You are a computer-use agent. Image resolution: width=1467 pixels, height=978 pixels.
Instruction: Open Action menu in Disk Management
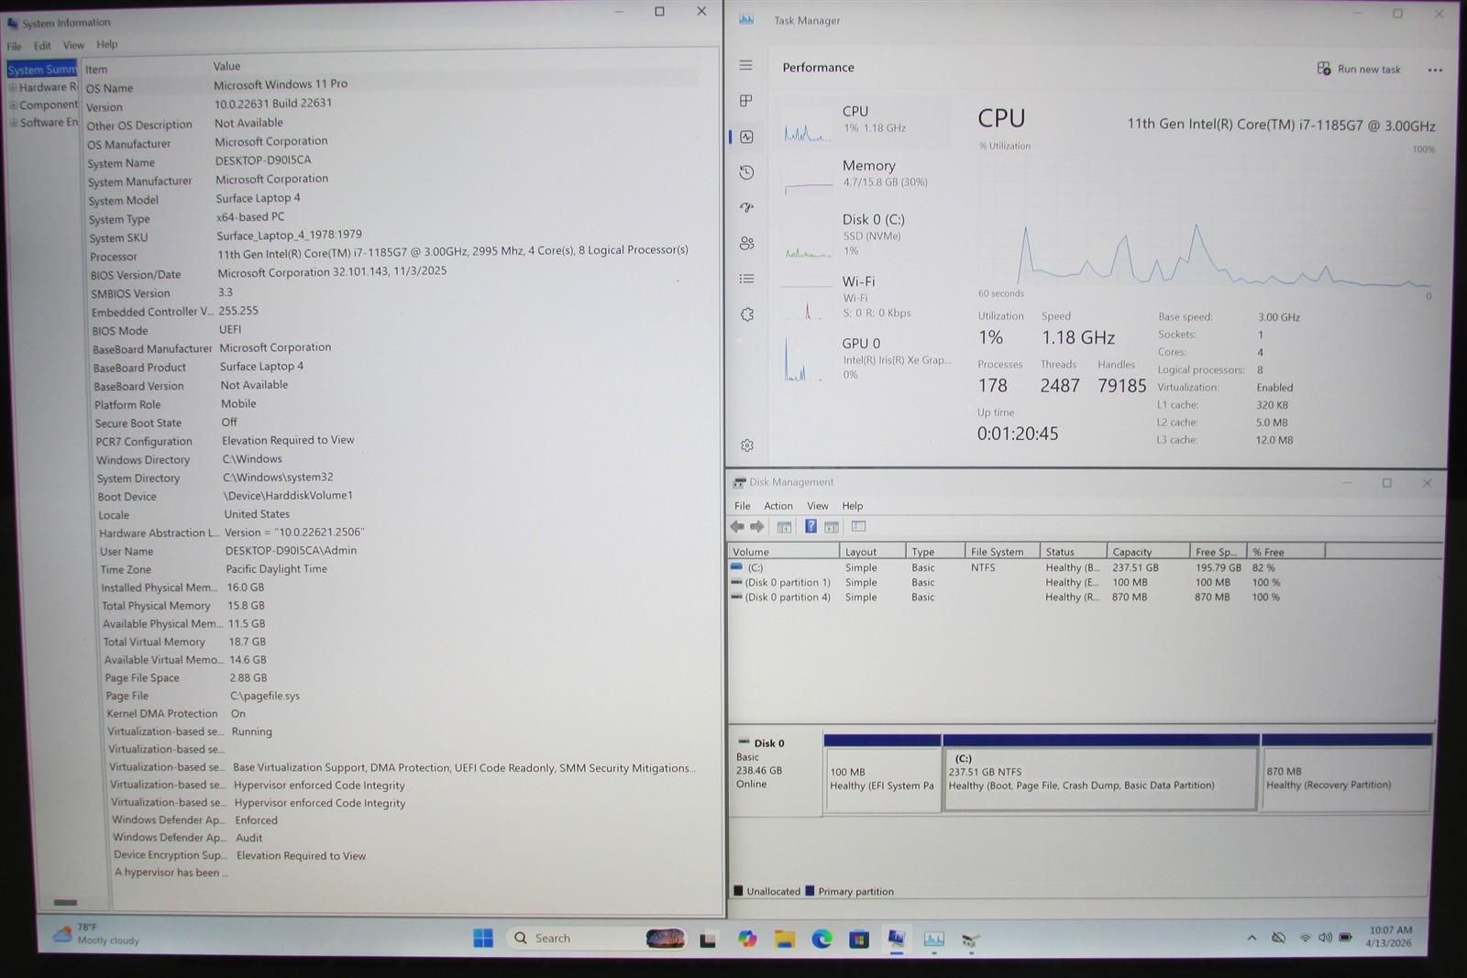point(778,506)
